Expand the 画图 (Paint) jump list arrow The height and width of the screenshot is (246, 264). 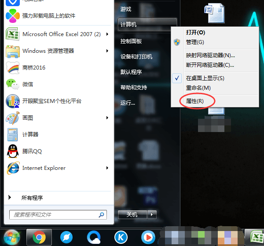tap(107, 118)
